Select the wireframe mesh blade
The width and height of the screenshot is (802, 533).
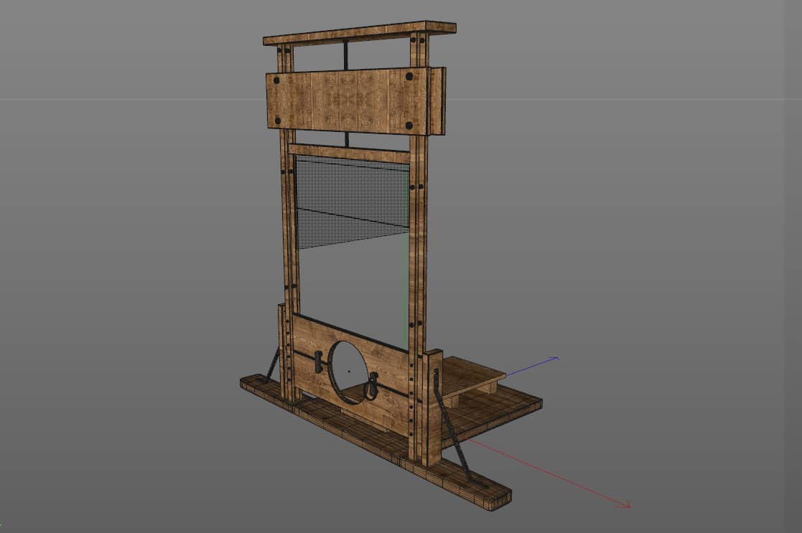[x=352, y=201]
